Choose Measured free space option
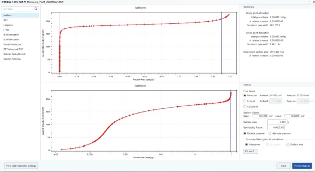315x172 pixels. click(x=245, y=95)
